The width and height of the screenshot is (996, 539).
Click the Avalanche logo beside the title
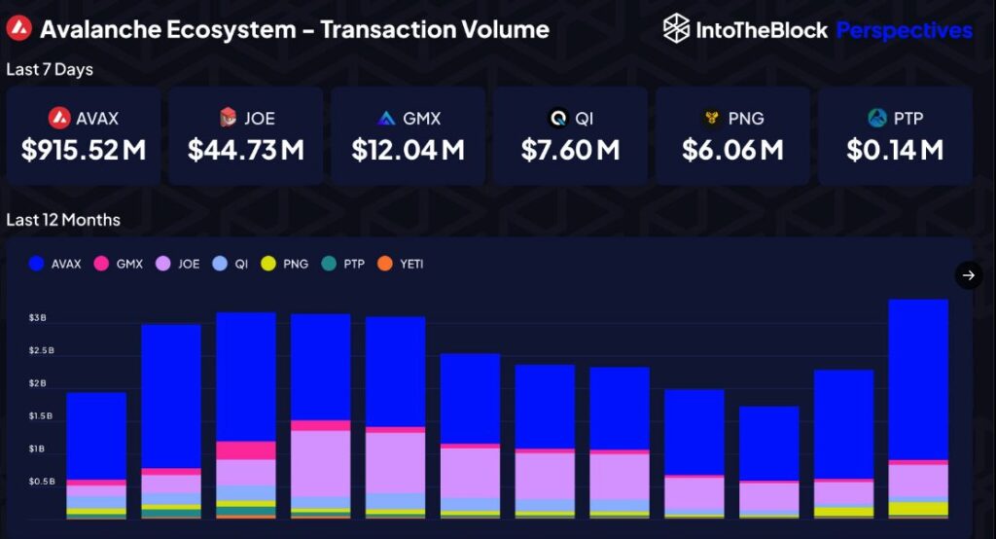18,29
